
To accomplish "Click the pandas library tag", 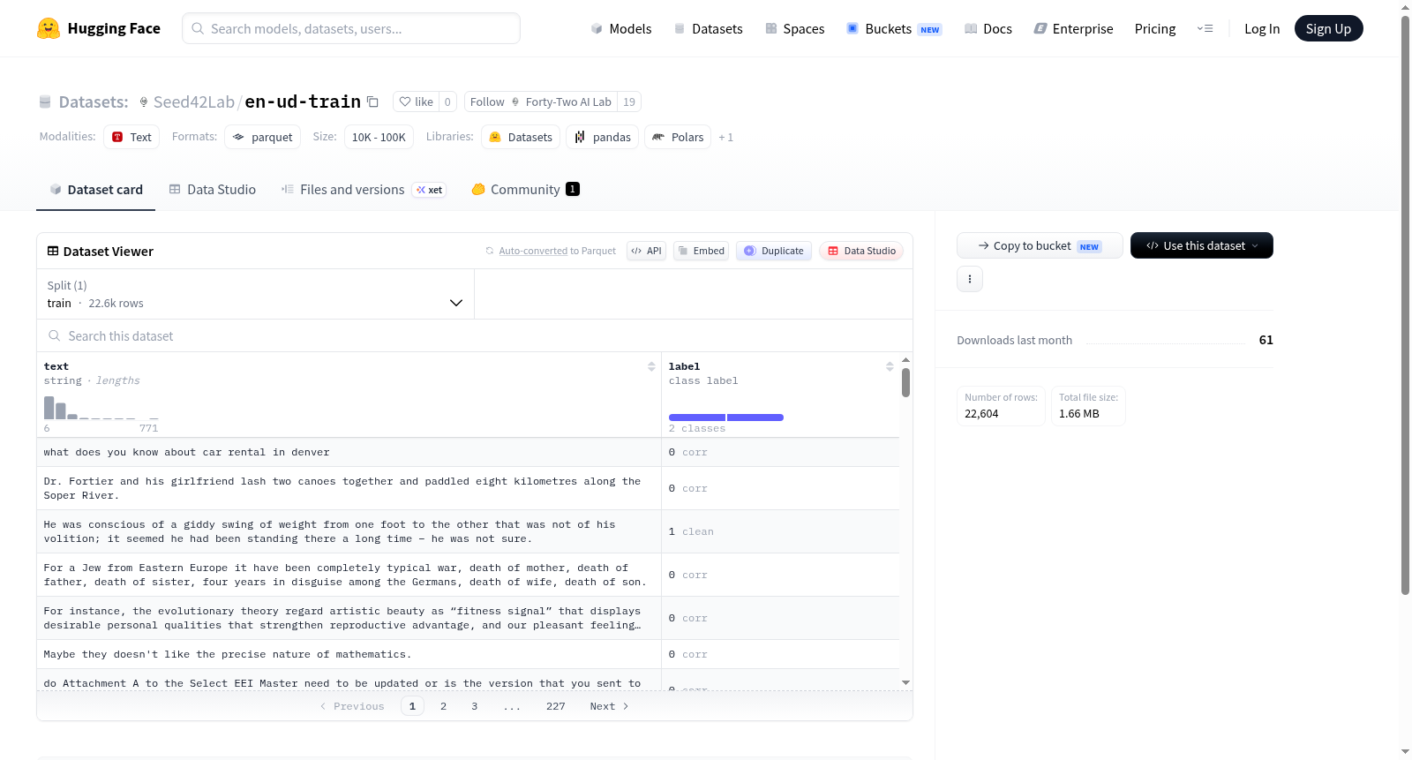I will click(x=603, y=137).
